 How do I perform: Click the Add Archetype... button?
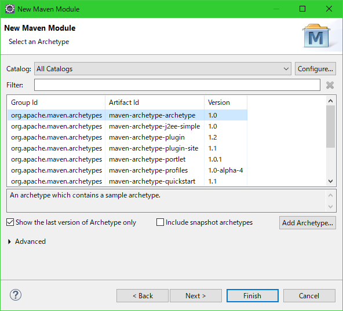click(307, 222)
